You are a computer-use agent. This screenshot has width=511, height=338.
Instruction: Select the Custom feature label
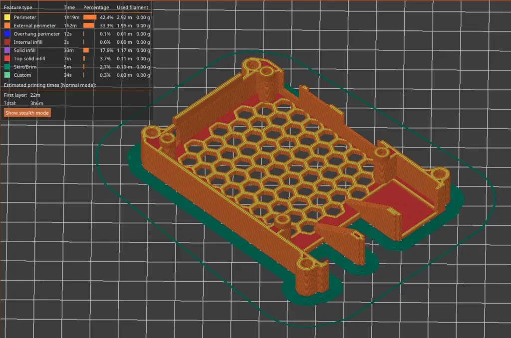pos(22,75)
